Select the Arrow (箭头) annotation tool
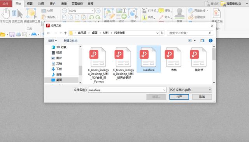This screenshot has height=142, width=249. (165, 17)
